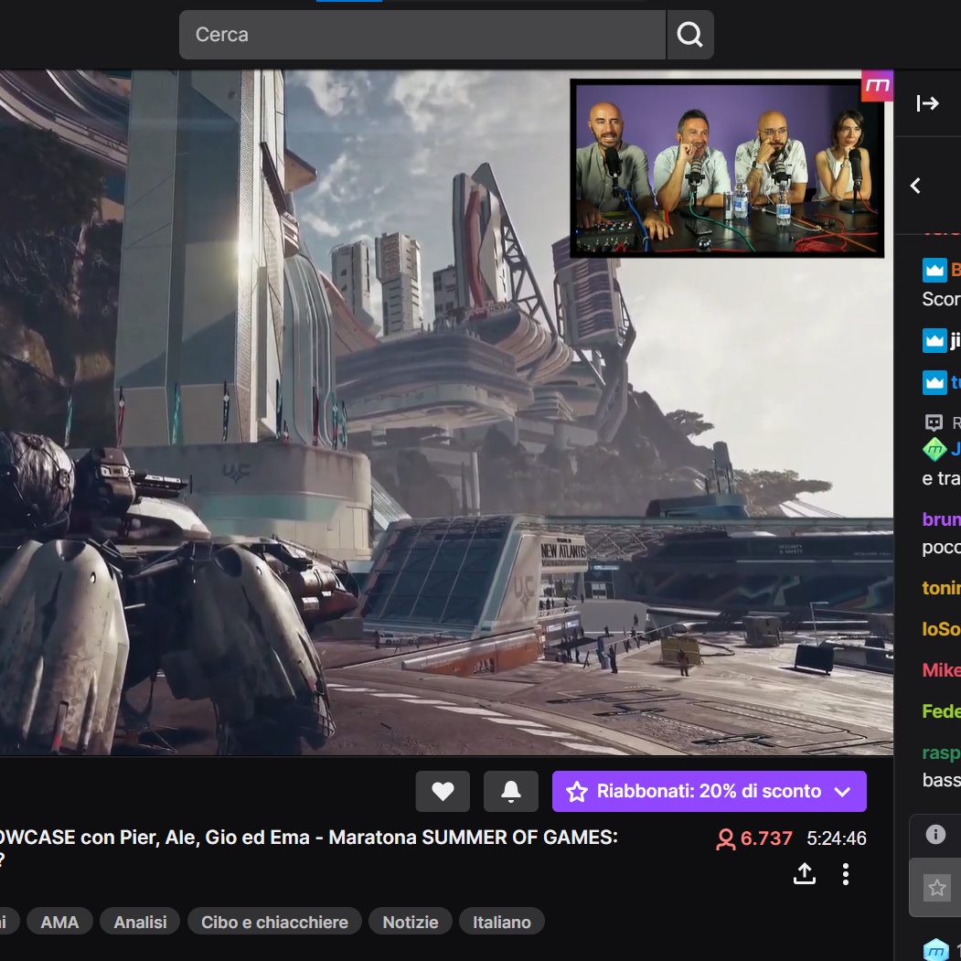Select the AMA tag

click(60, 922)
